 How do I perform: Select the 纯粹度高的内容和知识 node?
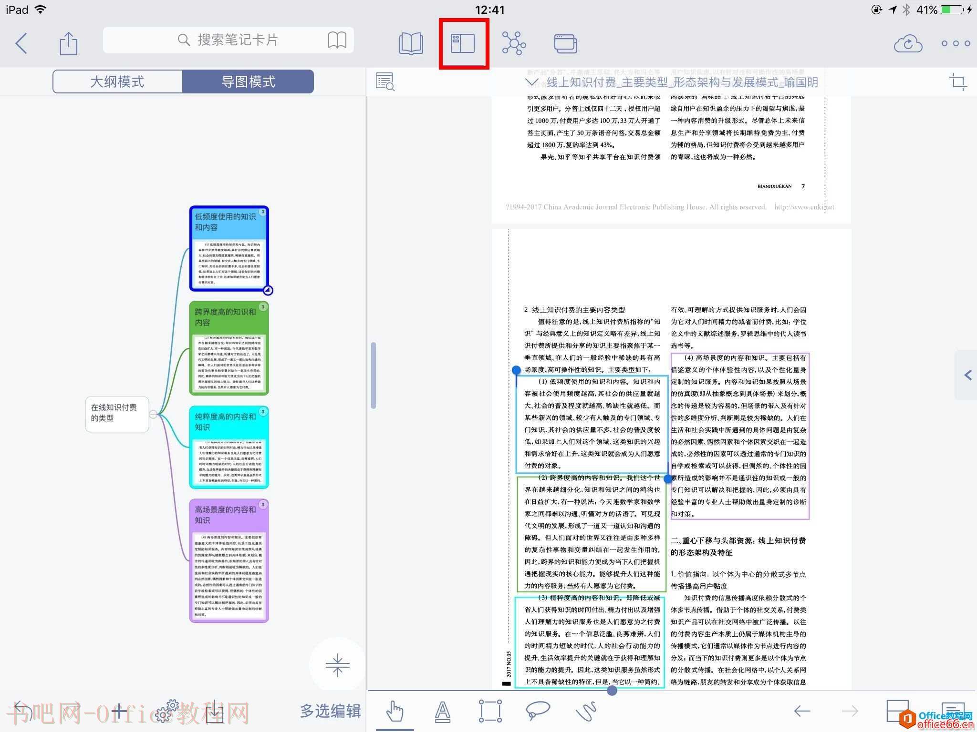(229, 447)
